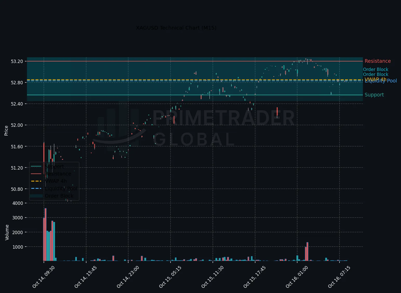
Task: Select the Oct 15, 11:30 time label
Action: (x=213, y=277)
